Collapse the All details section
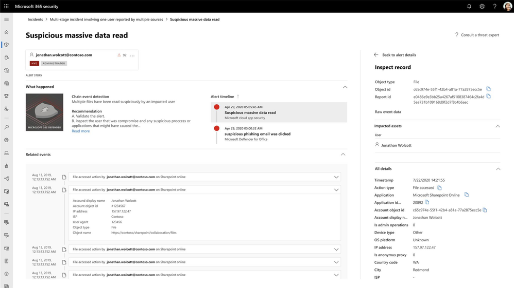The width and height of the screenshot is (514, 288). [498, 169]
